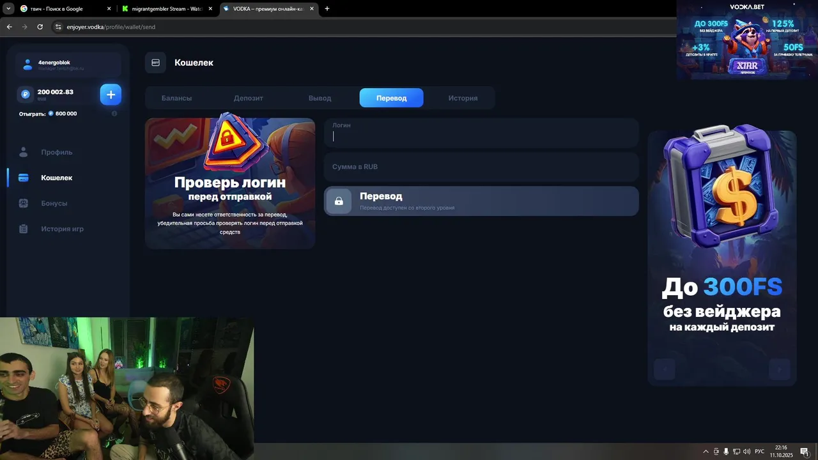Click the 'Перевод доступен со второго уровня' note
Image resolution: width=818 pixels, height=460 pixels.
pos(407,208)
